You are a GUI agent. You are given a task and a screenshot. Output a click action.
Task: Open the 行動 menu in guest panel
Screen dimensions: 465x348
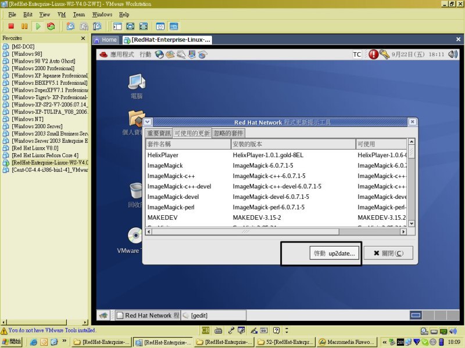pyautogui.click(x=145, y=55)
